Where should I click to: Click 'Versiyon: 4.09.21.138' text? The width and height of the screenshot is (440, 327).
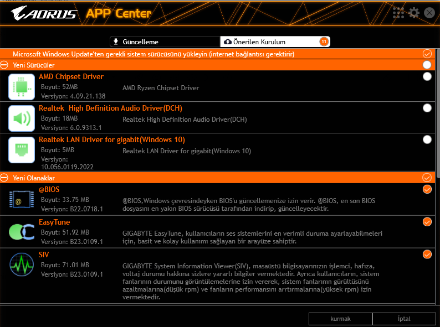click(x=73, y=96)
